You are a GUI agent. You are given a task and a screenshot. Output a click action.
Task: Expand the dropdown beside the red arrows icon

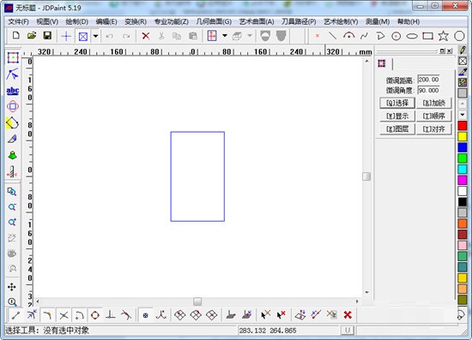(225, 36)
